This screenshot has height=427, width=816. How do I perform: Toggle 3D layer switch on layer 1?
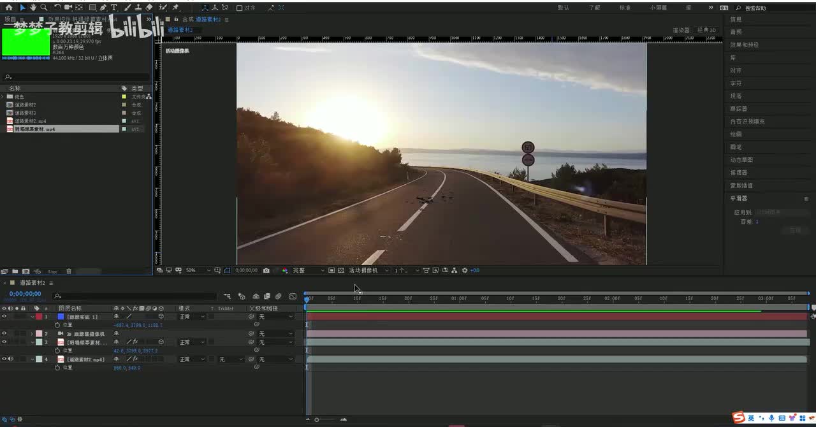tap(161, 317)
